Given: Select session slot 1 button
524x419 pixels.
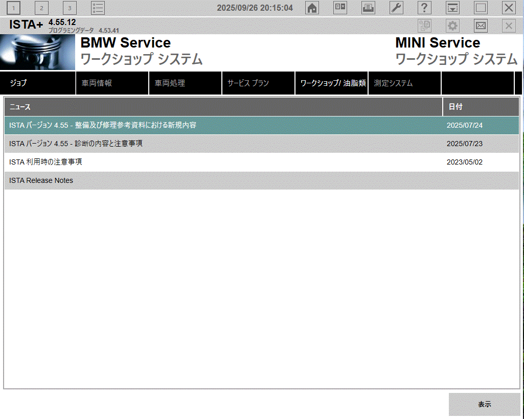Looking at the screenshot, I should (13, 8).
